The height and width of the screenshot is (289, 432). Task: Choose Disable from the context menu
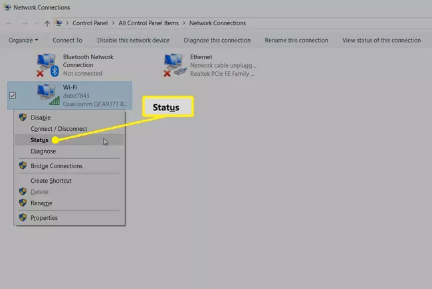point(69,118)
